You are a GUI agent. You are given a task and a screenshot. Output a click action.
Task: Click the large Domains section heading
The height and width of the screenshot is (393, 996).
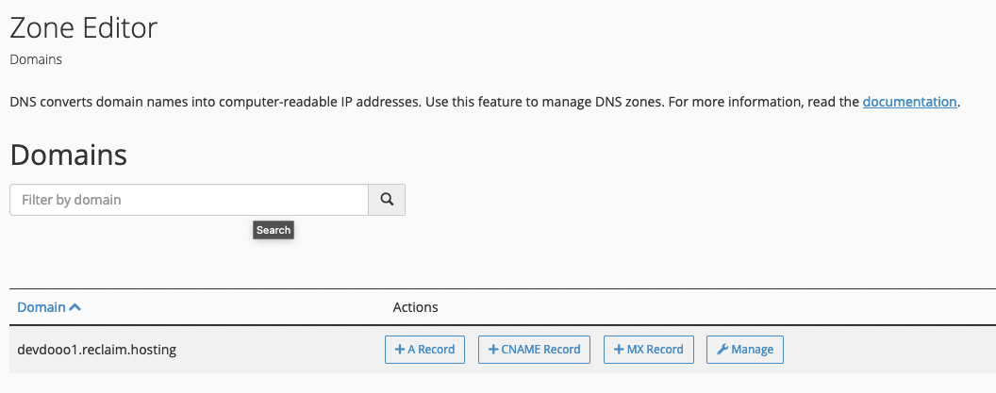(69, 155)
